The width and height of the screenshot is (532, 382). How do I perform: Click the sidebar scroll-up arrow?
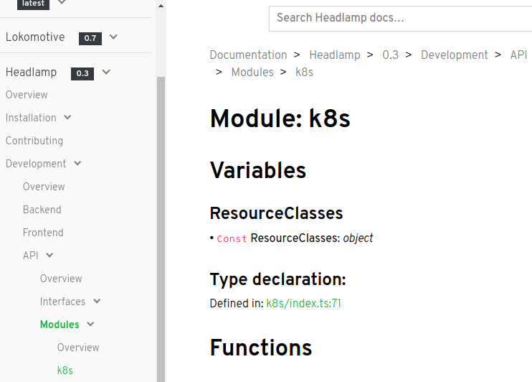point(161,6)
